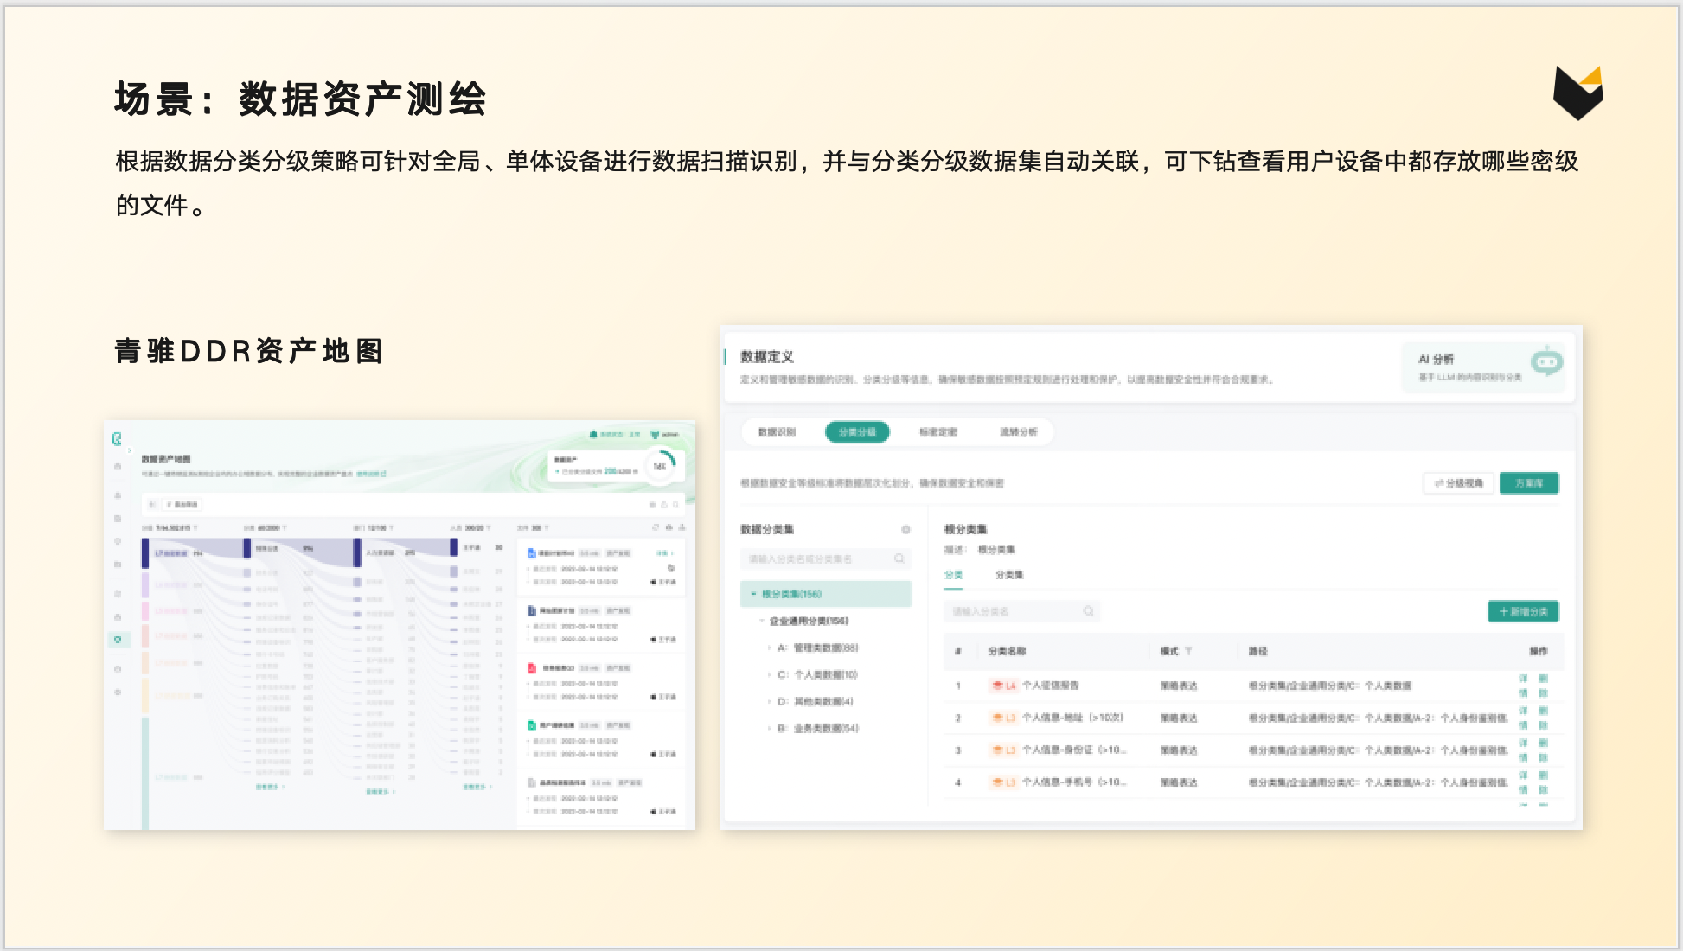Click the gear icon beside 数据分类集
1683x951 pixels.
pos(905,529)
